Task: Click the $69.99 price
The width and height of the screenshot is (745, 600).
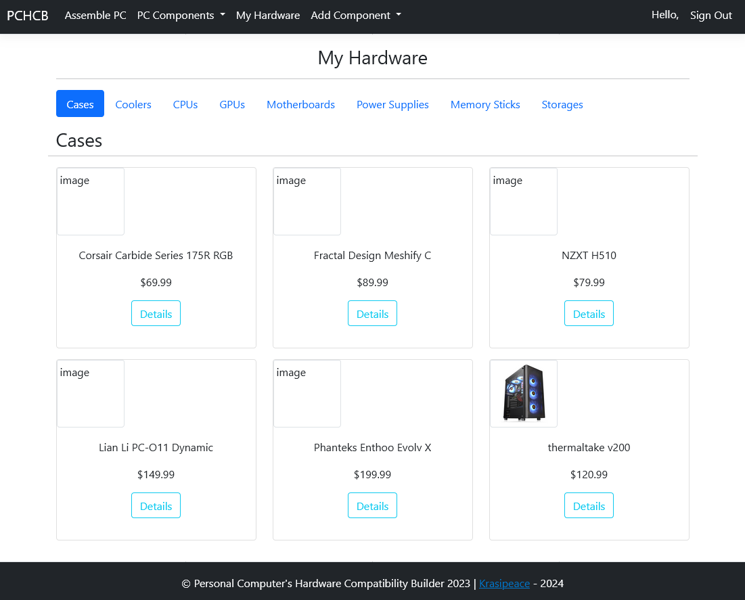Action: tap(156, 283)
